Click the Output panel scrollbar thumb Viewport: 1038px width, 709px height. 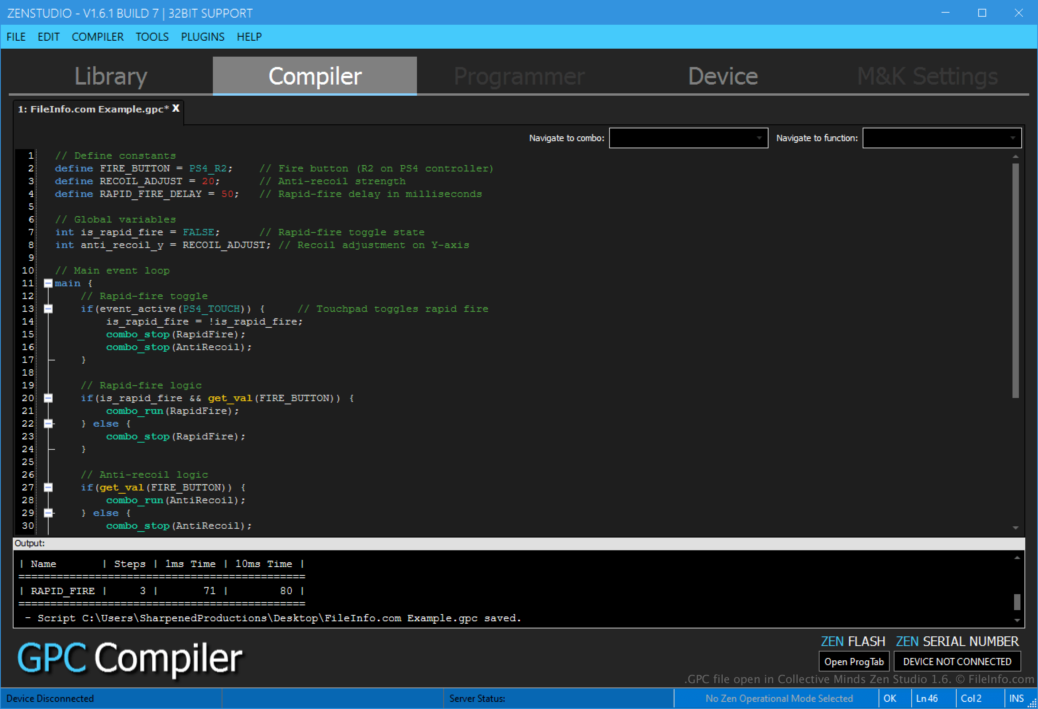coord(1017,602)
